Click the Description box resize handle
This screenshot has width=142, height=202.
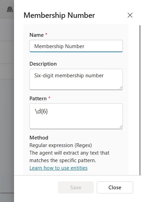(121, 88)
